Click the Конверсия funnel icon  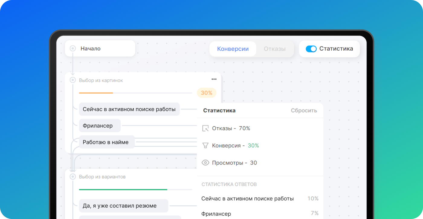tap(205, 146)
